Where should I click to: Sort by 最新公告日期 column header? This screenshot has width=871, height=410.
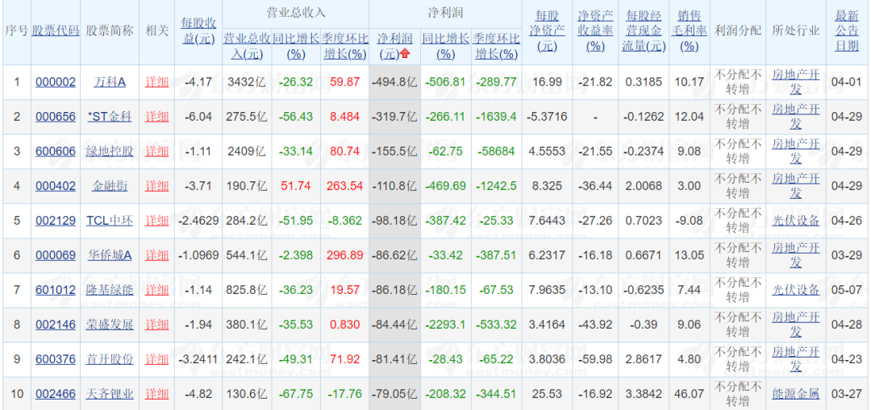pos(847,31)
